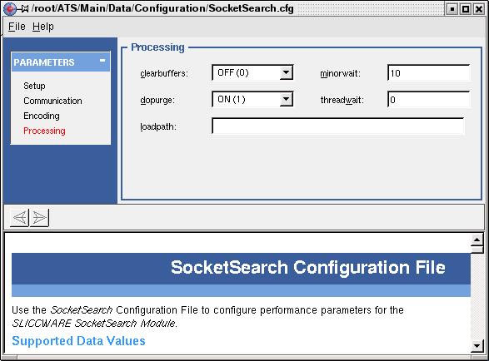Screen dimensions: 489x361
Task: Click the window menu icon in title bar
Action: coord(10,8)
